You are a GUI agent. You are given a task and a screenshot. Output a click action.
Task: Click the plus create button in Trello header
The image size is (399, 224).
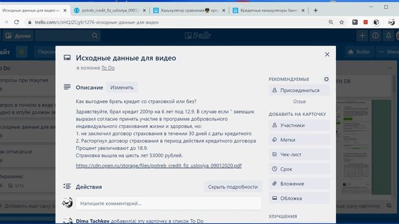pyautogui.click(x=362, y=36)
